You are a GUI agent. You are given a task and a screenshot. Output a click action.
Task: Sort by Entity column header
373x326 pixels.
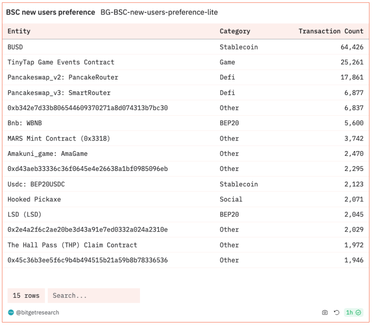click(x=19, y=31)
